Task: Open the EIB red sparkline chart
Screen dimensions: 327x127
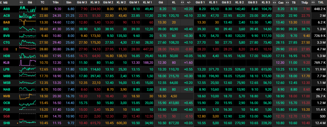Action: (x=27, y=49)
